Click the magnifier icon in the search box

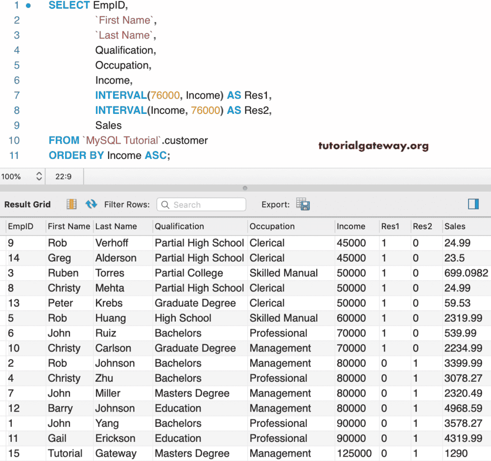[x=165, y=204]
